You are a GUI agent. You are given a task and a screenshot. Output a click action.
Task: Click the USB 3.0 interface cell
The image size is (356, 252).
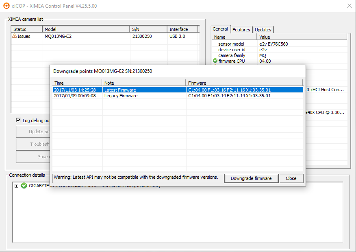click(x=177, y=36)
